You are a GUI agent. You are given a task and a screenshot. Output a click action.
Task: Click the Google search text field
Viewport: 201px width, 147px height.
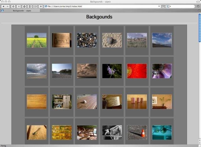[182, 6]
